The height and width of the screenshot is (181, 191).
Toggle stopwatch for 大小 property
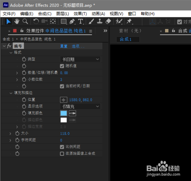click(x=17, y=133)
